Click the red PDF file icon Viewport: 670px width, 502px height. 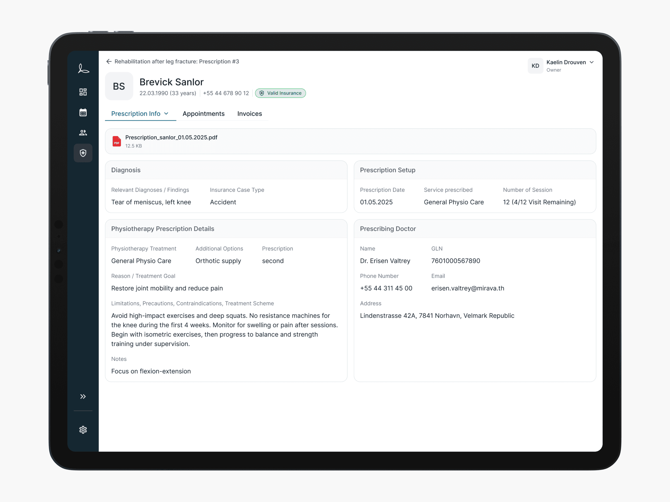coord(117,141)
